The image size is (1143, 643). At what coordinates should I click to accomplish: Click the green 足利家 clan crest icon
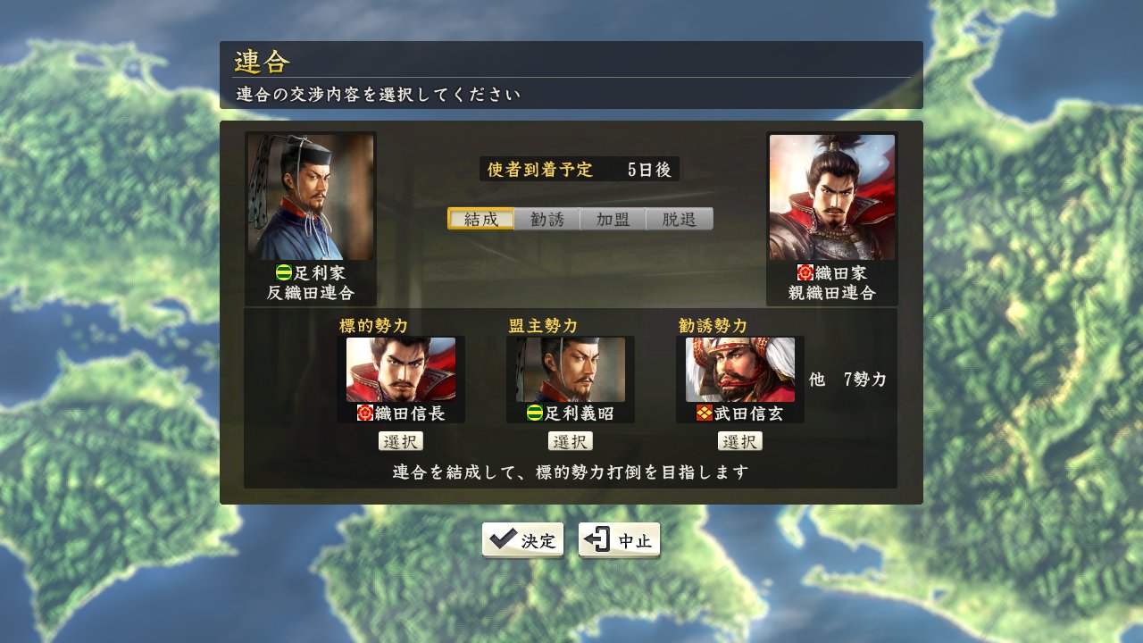click(284, 273)
